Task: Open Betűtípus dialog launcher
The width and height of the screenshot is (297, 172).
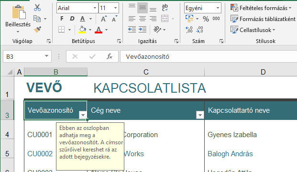Action: 119,41
